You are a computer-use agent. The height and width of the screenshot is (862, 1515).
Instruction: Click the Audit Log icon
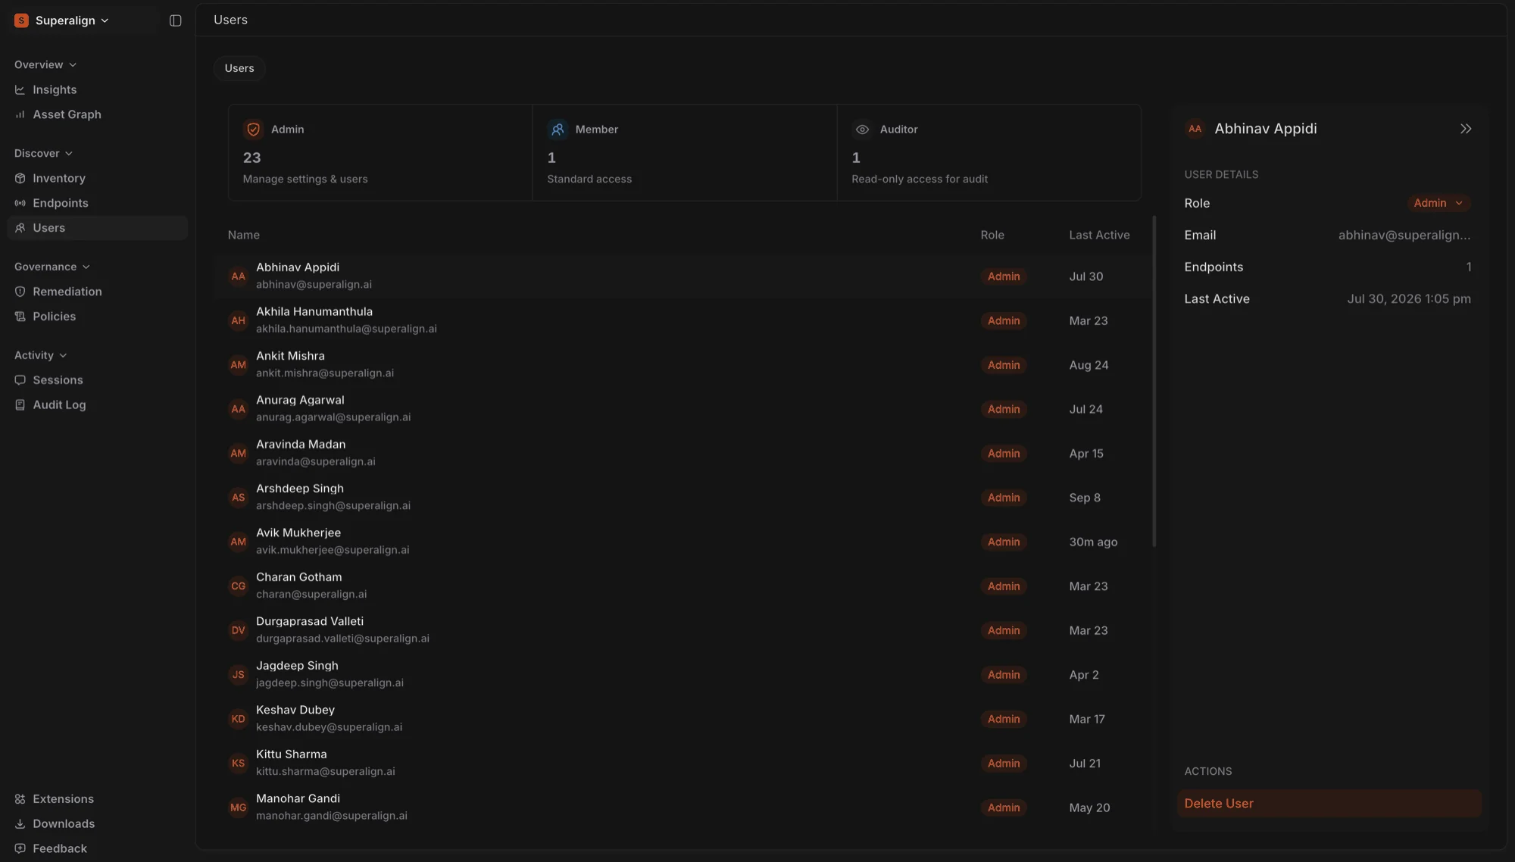[x=20, y=405]
